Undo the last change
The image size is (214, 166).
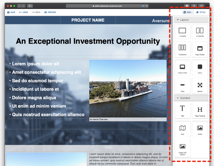pyautogui.click(x=23, y=12)
